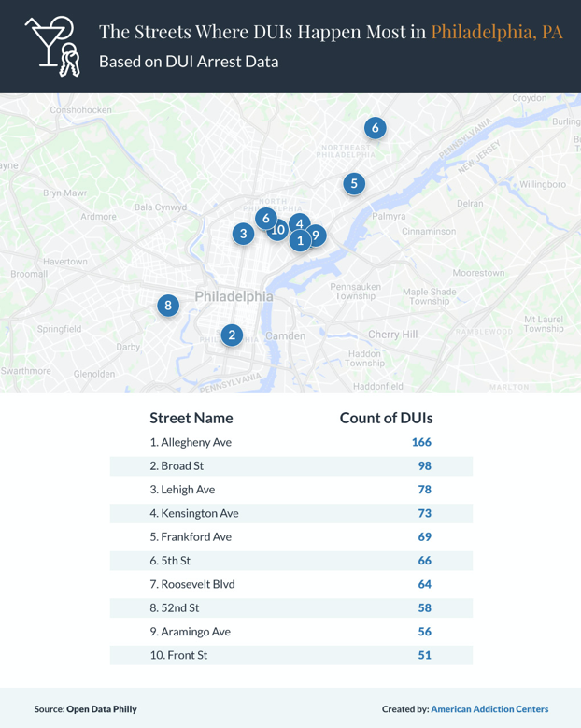581x728 pixels.
Task: Click the 'Willingboro' map label
Action: [x=543, y=185]
